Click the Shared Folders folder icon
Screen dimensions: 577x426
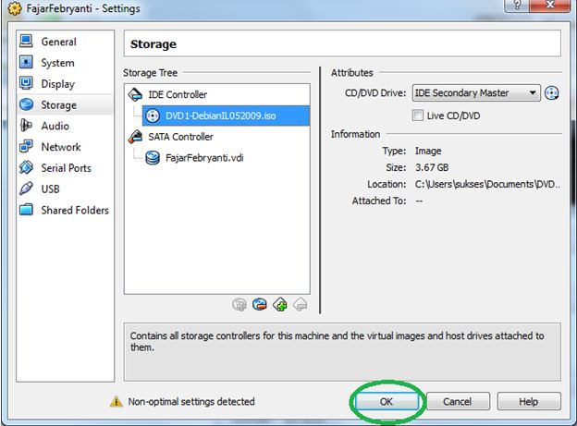(26, 210)
